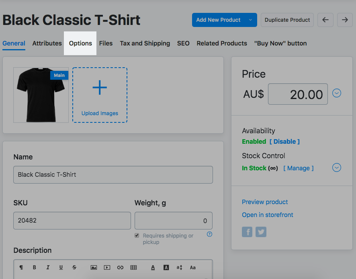Open Add New Product dropdown arrow
Image resolution: width=356 pixels, height=279 pixels.
coord(250,20)
